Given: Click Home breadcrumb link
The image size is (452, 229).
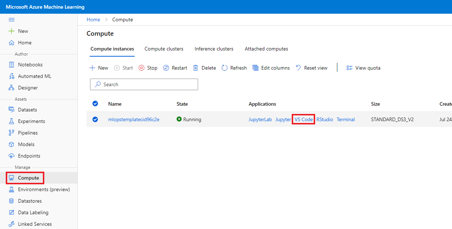Looking at the screenshot, I should [x=93, y=19].
